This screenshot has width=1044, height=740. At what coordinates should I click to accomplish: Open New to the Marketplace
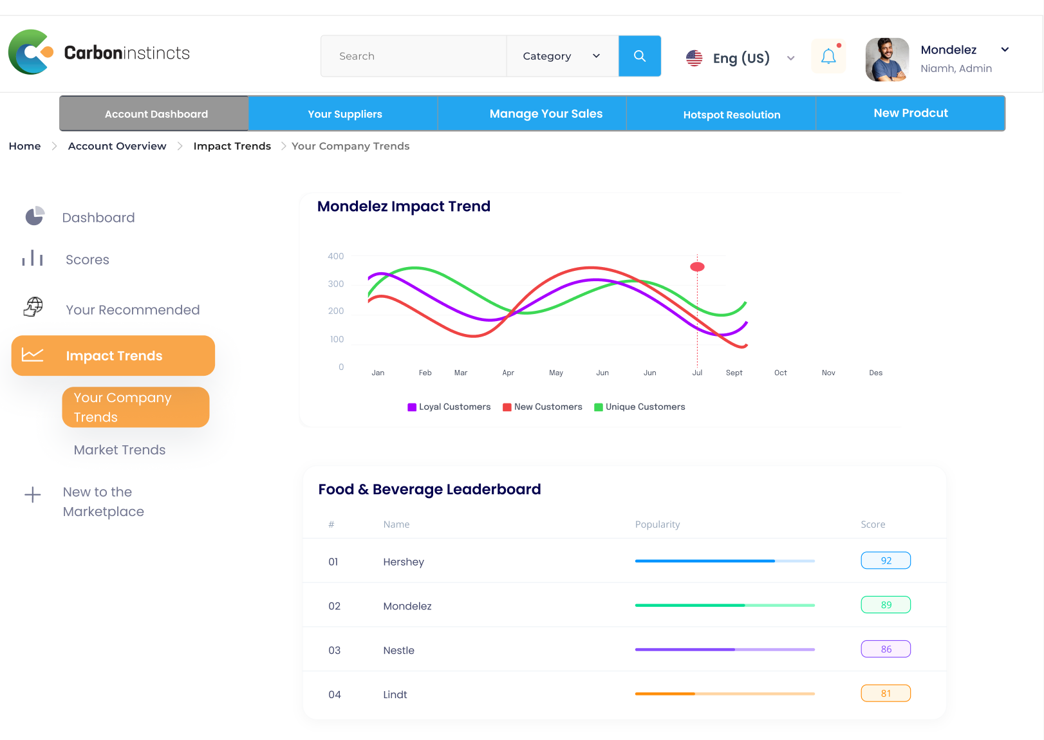tap(104, 502)
